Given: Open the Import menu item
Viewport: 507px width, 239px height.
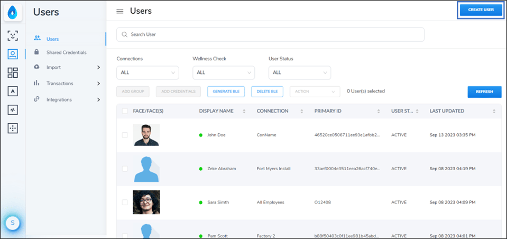Looking at the screenshot, I should [53, 67].
